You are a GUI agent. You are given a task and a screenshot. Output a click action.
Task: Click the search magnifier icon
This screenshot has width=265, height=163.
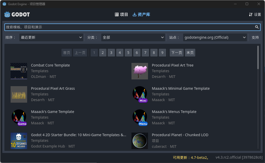[x=257, y=27]
